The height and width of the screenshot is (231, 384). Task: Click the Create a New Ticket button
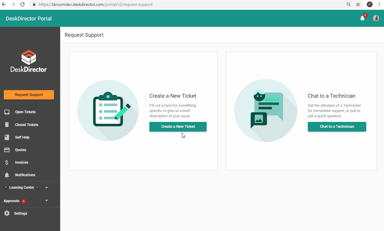[178, 127]
